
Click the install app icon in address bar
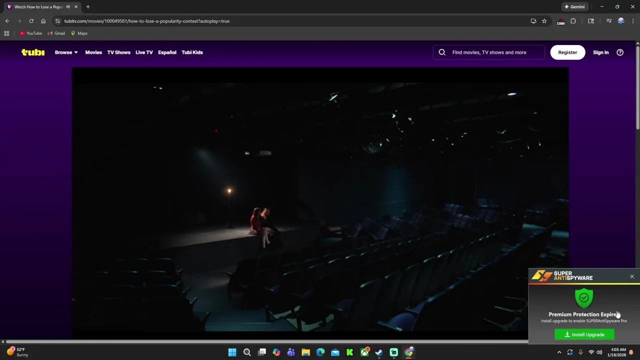click(x=533, y=21)
